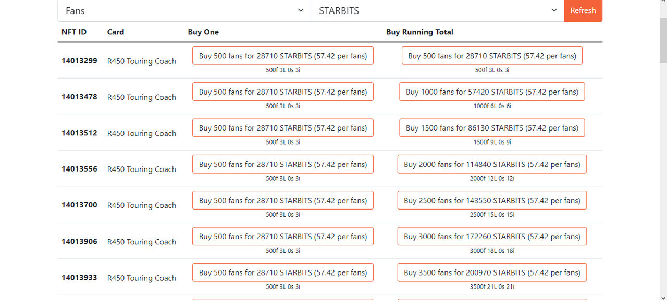667x300 pixels.
Task: Open the STARBITS currency dropdown
Action: point(437,10)
